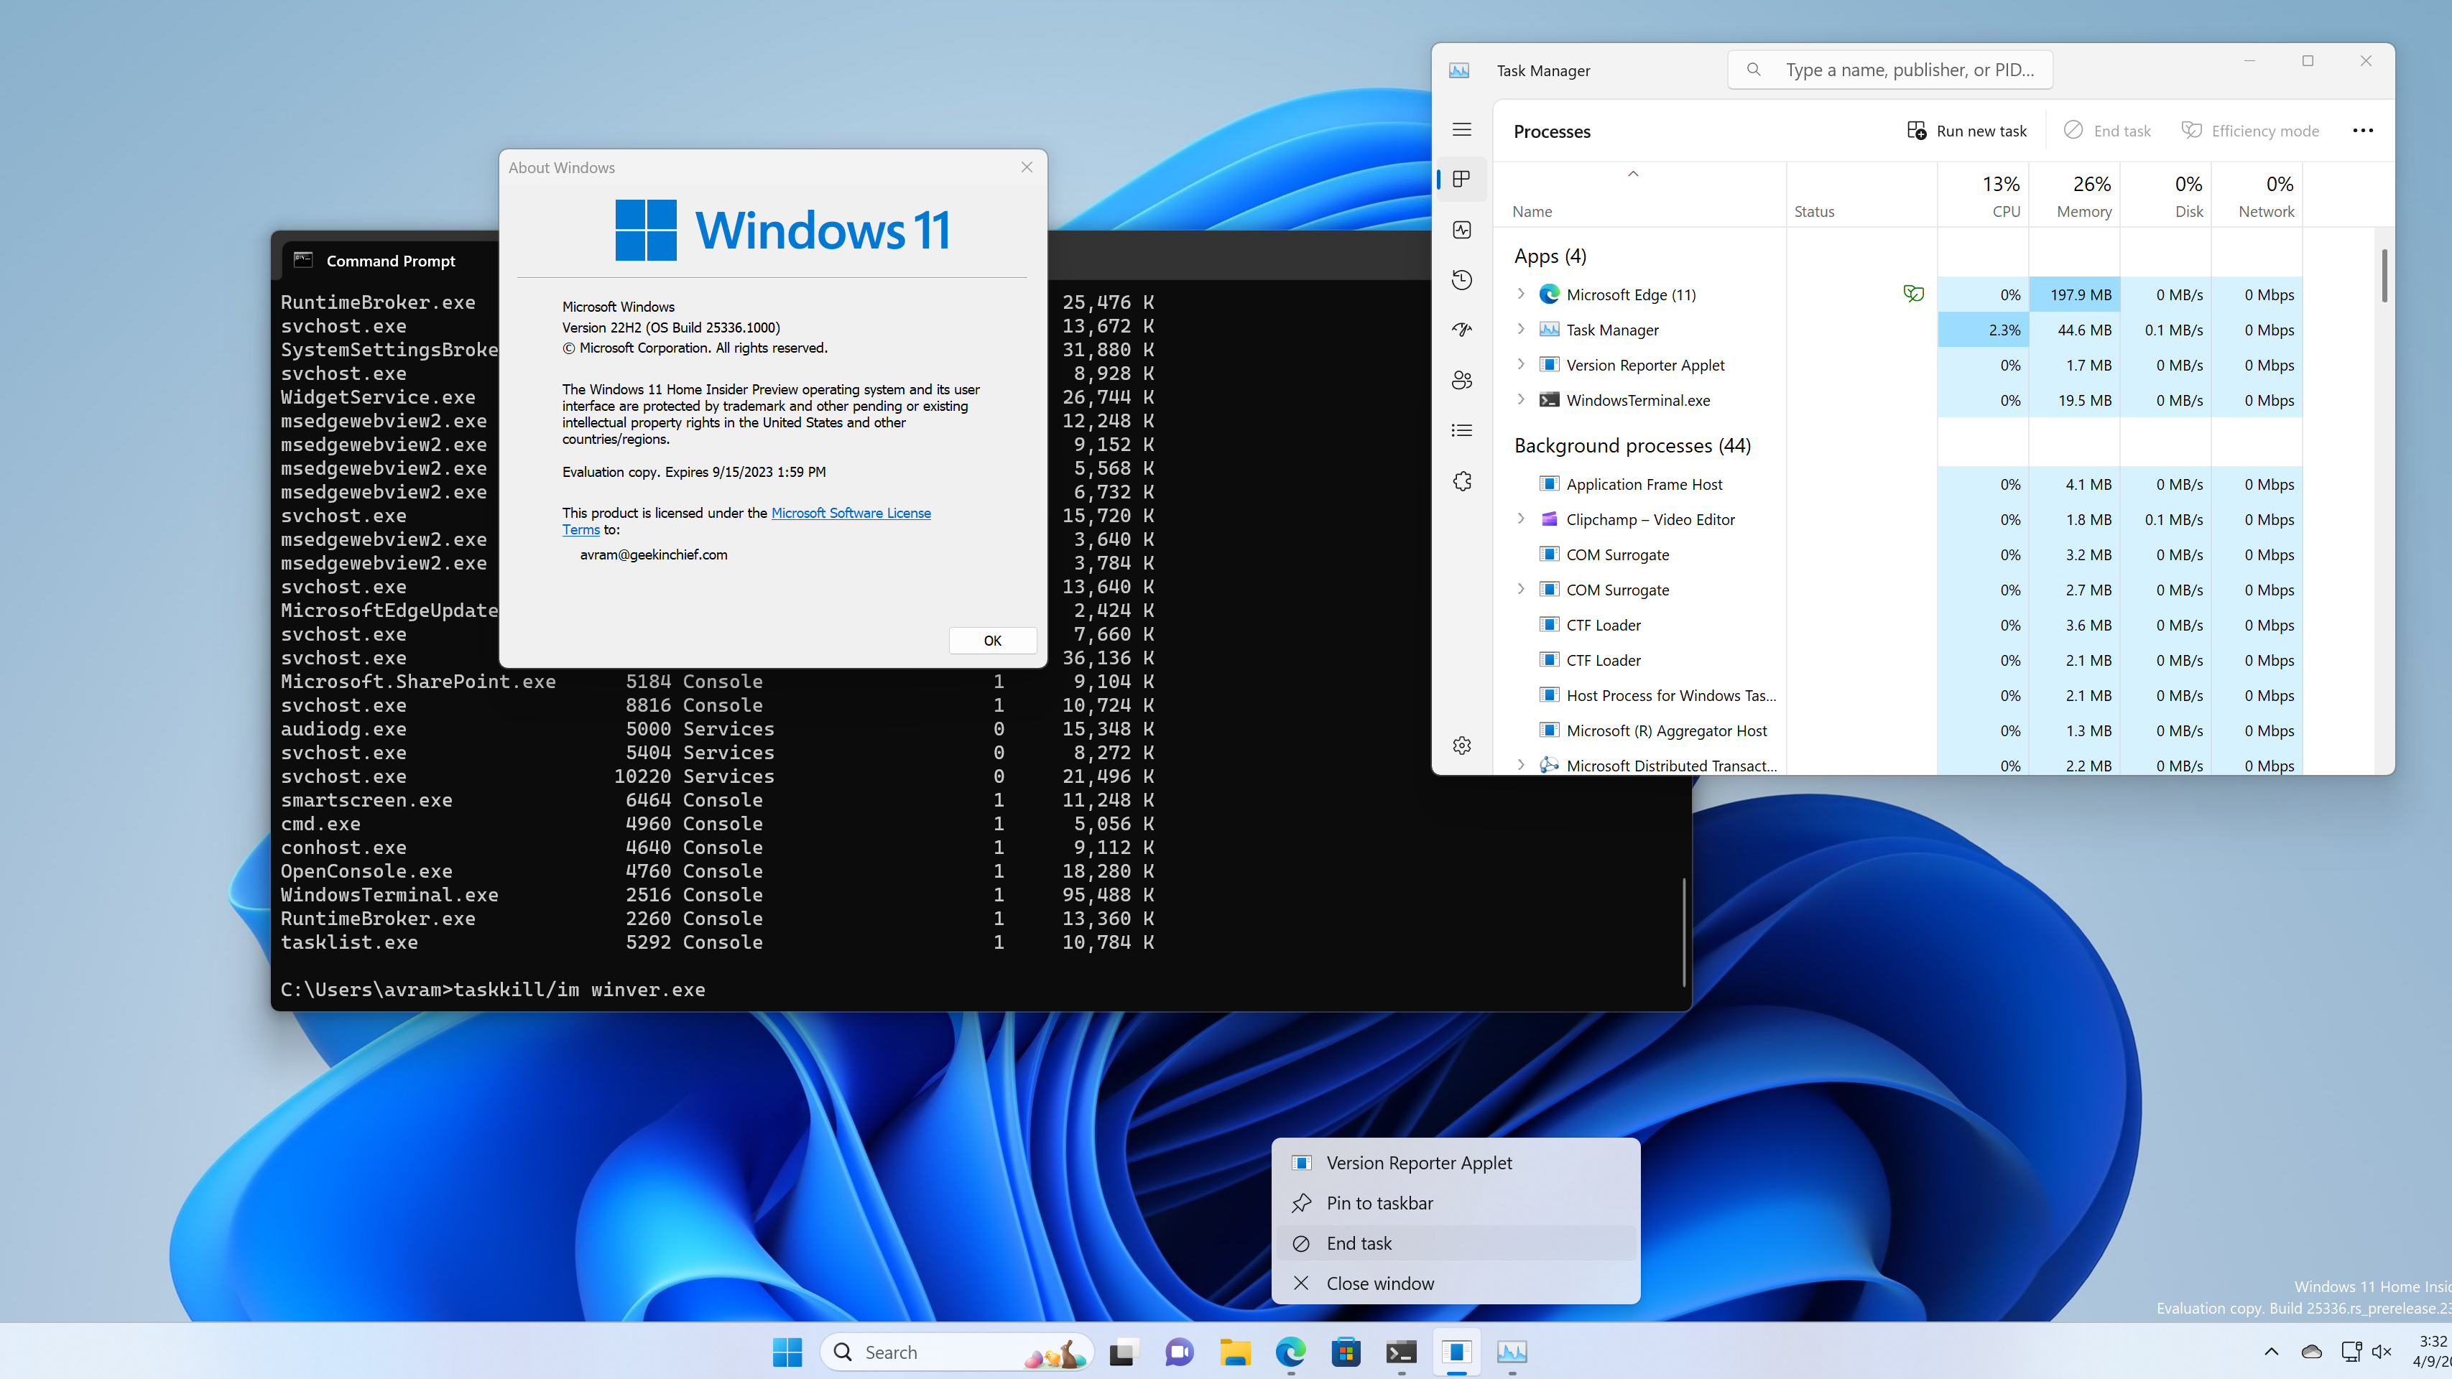Screen dimensions: 2452x1379
Task: Open the Microsoft Software License Terms link
Action: tap(850, 513)
